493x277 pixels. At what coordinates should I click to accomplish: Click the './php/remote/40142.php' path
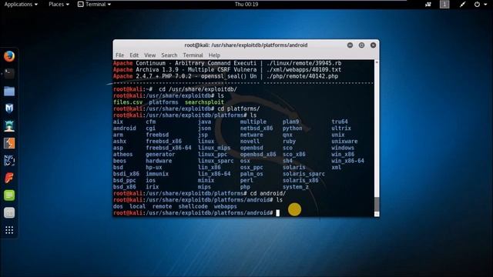click(x=302, y=76)
